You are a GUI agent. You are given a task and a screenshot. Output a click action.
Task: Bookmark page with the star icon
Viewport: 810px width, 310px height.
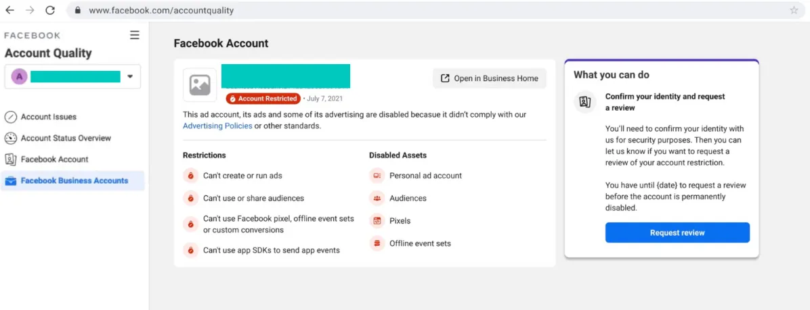[x=794, y=10]
